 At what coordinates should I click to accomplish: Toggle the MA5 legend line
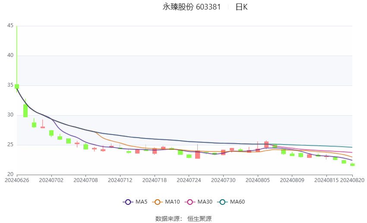[x=135, y=202]
